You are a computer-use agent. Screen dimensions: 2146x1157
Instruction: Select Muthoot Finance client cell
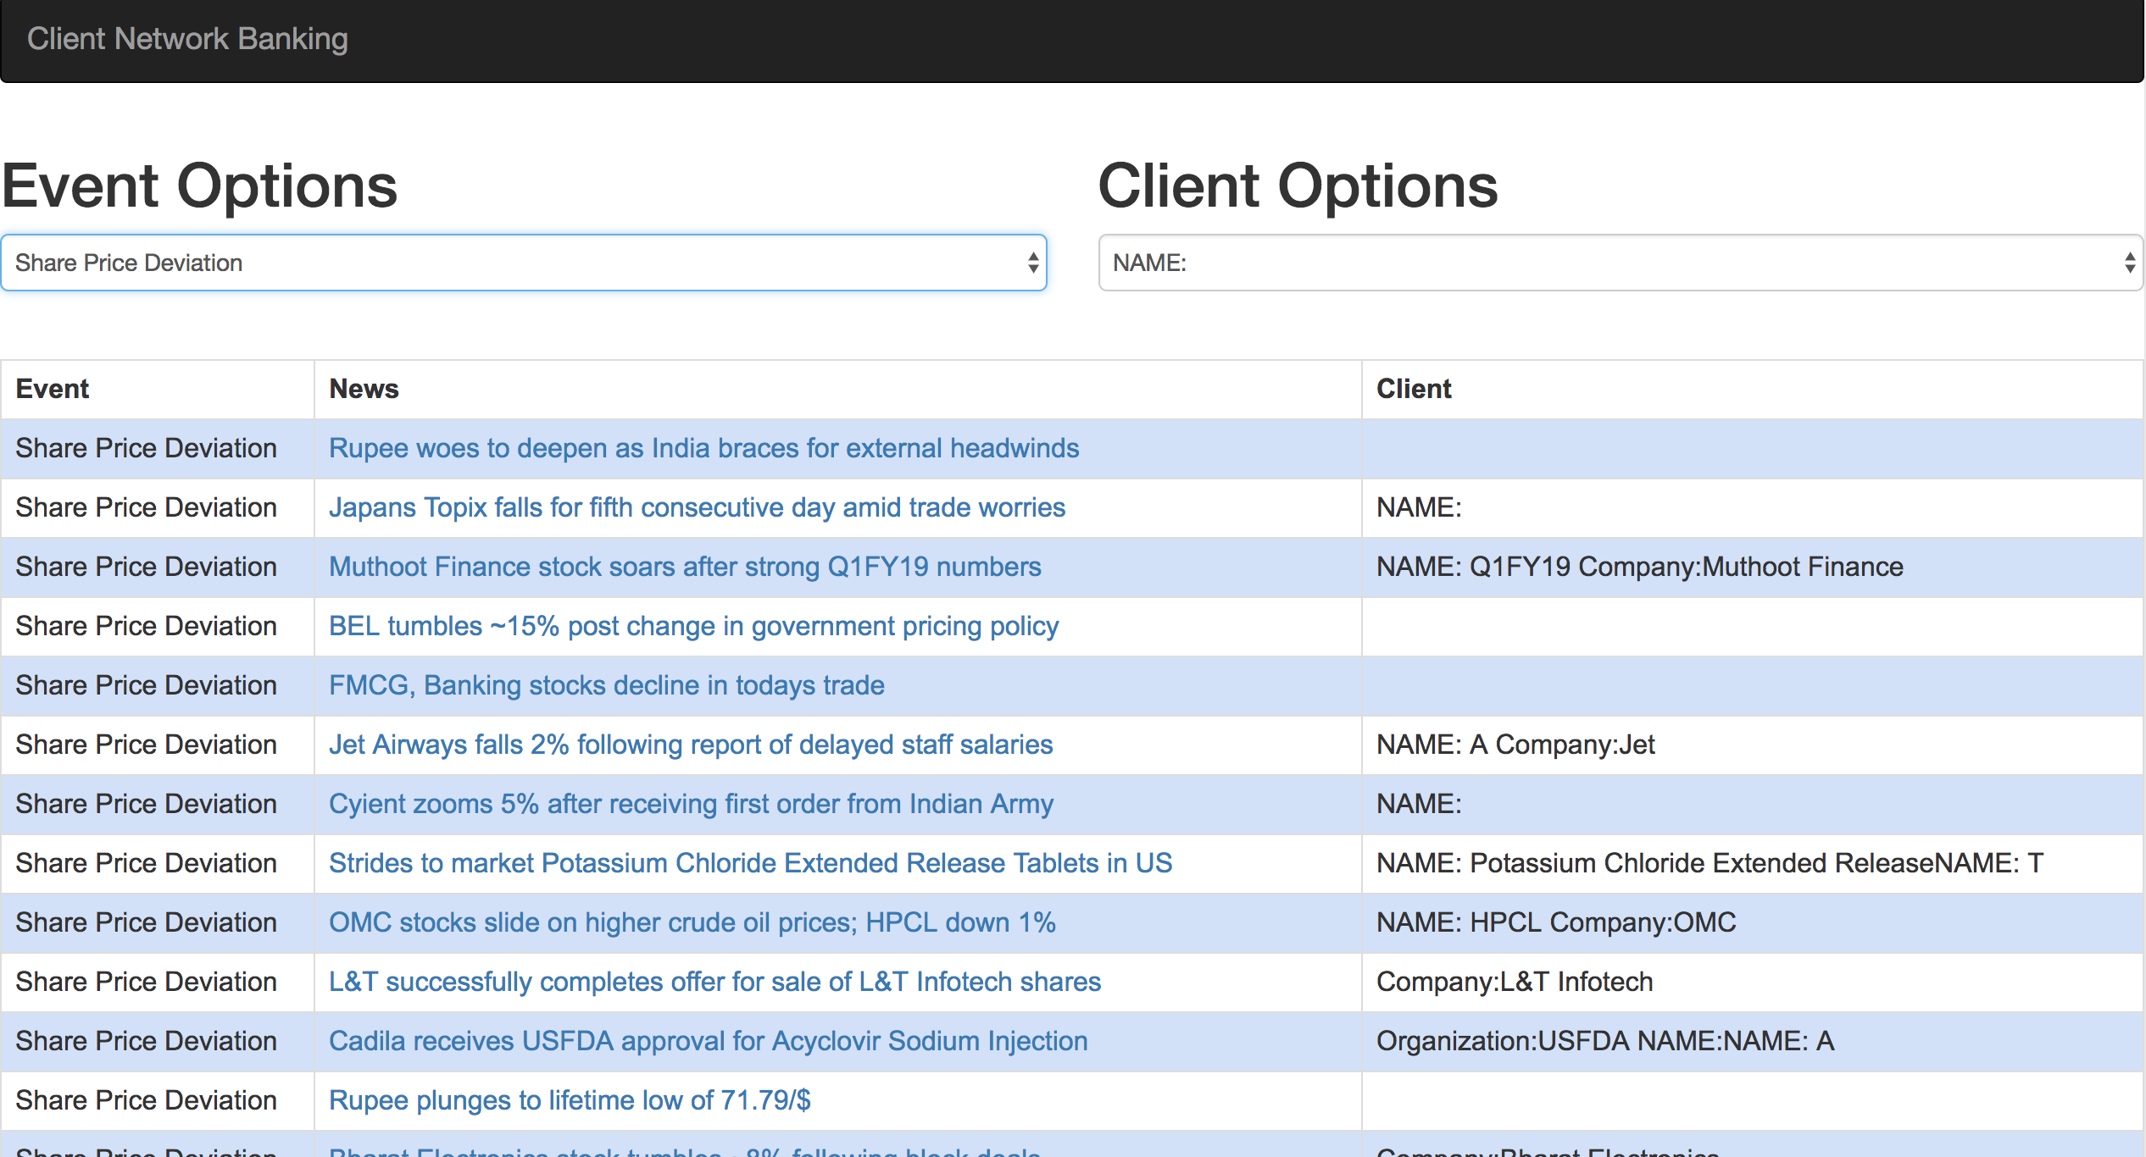[1639, 567]
